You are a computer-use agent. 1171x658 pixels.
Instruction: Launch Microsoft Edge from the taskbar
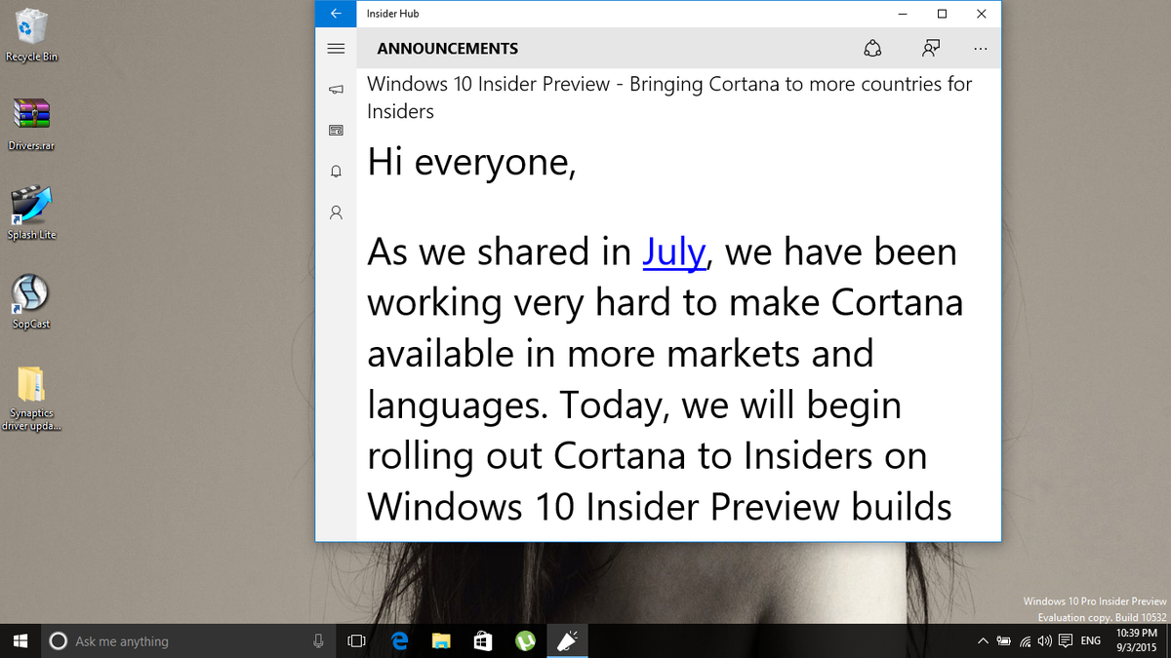399,640
